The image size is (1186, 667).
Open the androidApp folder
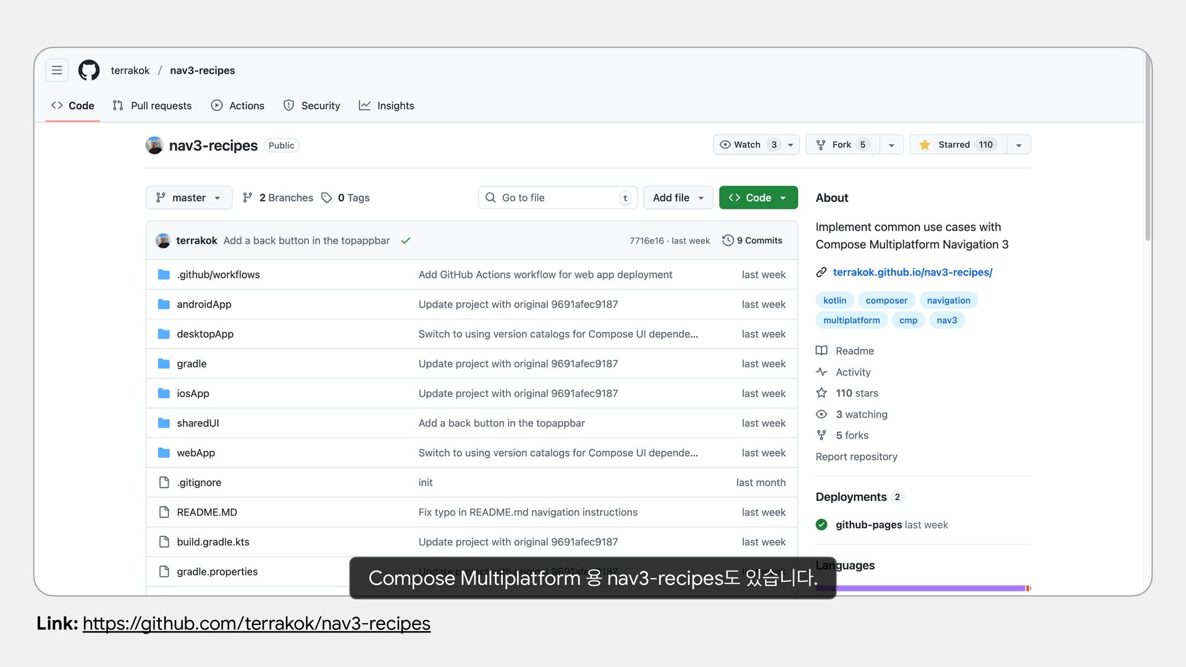[x=204, y=304]
